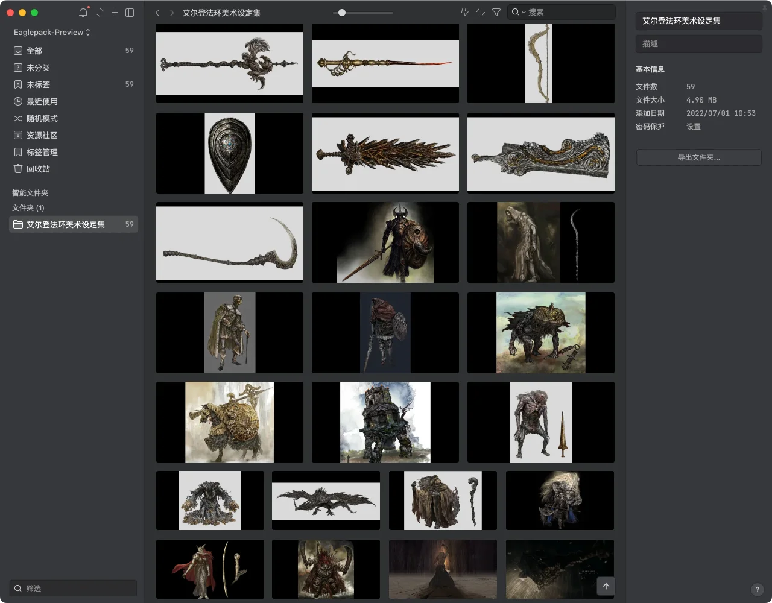Select folder 艾尔登法环美术设定集 in sidebar
Viewport: 772px width, 603px height.
[74, 224]
